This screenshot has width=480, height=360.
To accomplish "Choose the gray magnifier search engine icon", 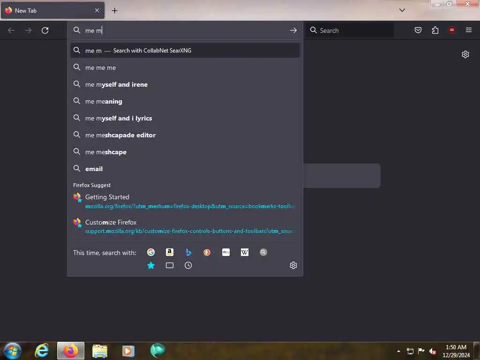I will tap(263, 252).
